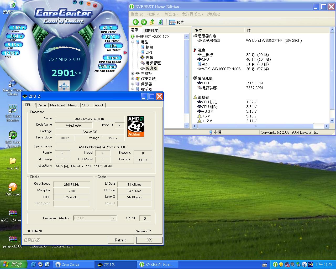The width and height of the screenshot is (336, 269).
Task: Click the Core Center settings hammer icon
Action: 75,2
